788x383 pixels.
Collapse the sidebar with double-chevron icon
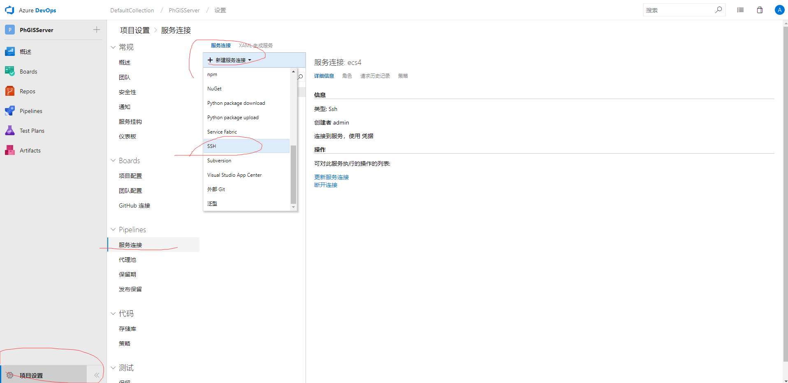click(x=97, y=375)
